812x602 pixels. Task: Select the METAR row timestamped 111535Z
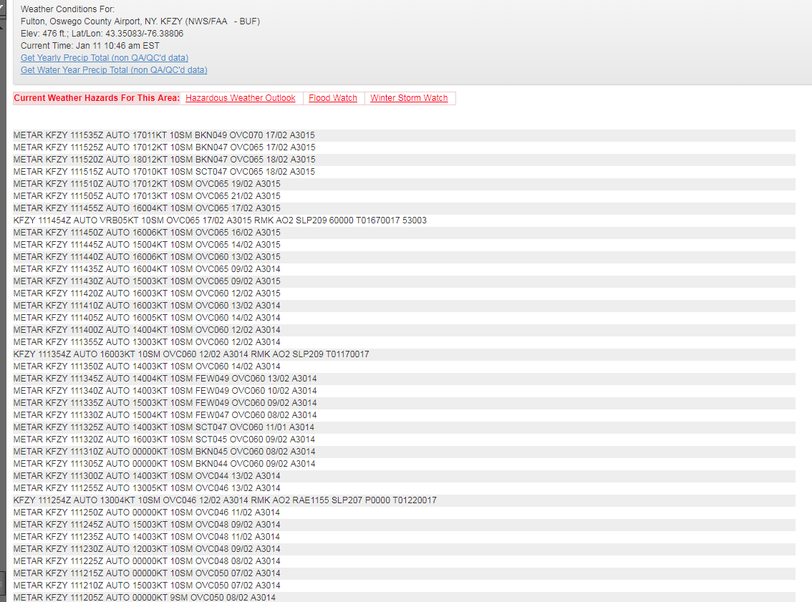404,135
